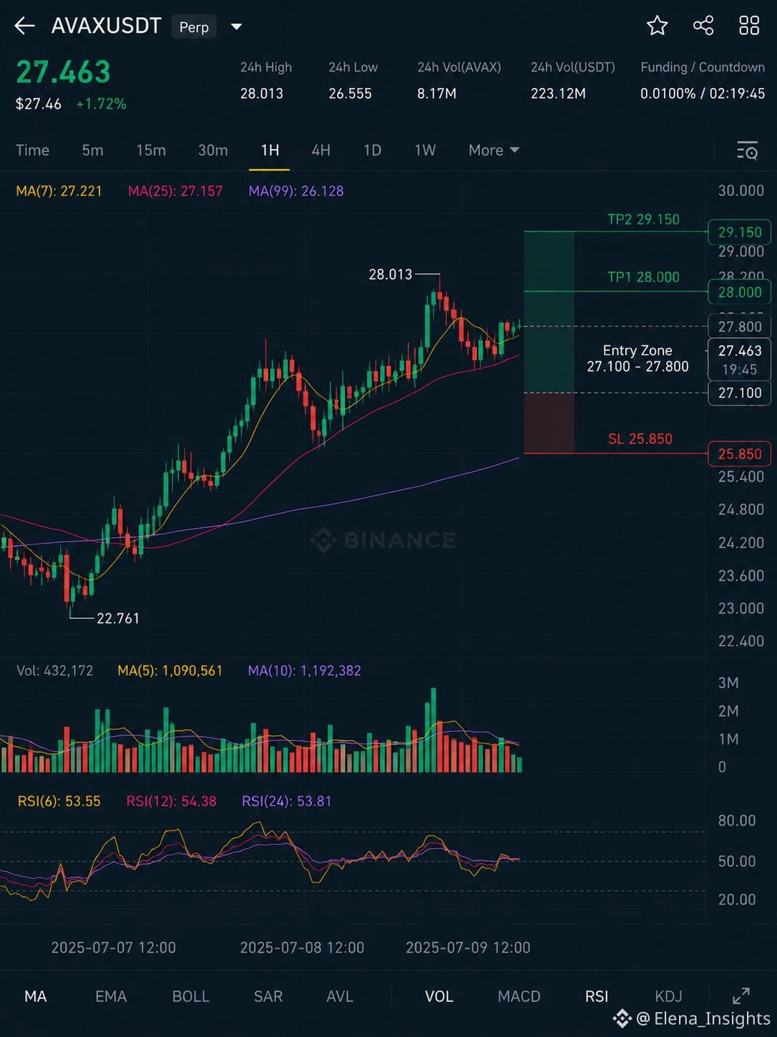
Task: Click the large 27.463 last price
Action: pyautogui.click(x=63, y=72)
